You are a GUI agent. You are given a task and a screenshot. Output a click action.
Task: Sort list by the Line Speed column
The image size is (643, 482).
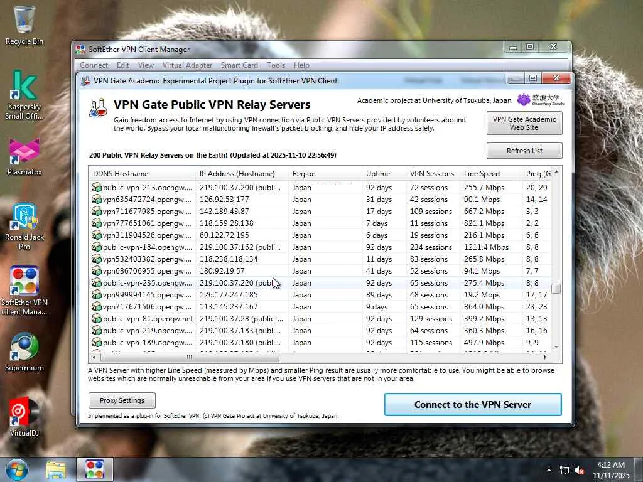tap(491, 174)
